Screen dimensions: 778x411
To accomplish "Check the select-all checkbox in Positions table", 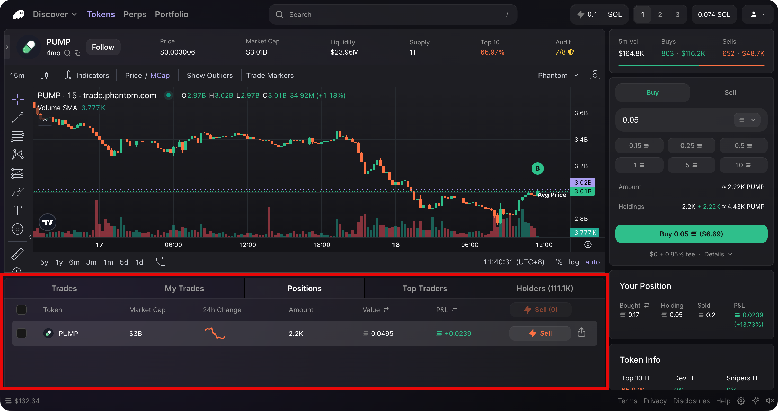I will pyautogui.click(x=21, y=309).
